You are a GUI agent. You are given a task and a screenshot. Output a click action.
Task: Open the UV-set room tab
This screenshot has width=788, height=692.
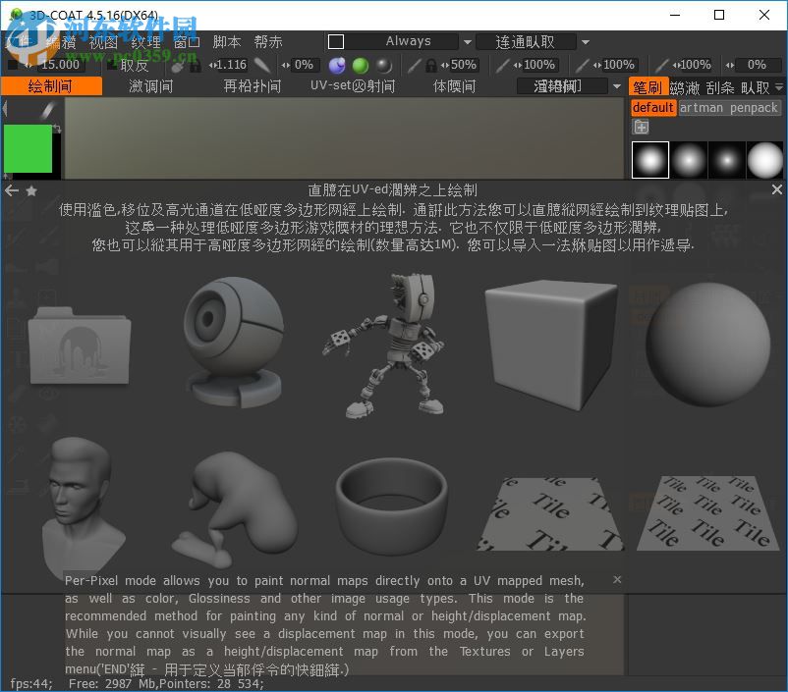(353, 86)
